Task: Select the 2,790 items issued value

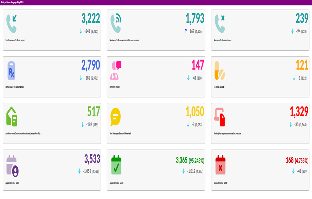Action: pyautogui.click(x=91, y=65)
